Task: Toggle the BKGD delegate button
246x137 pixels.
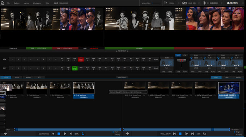Action: click(178, 55)
